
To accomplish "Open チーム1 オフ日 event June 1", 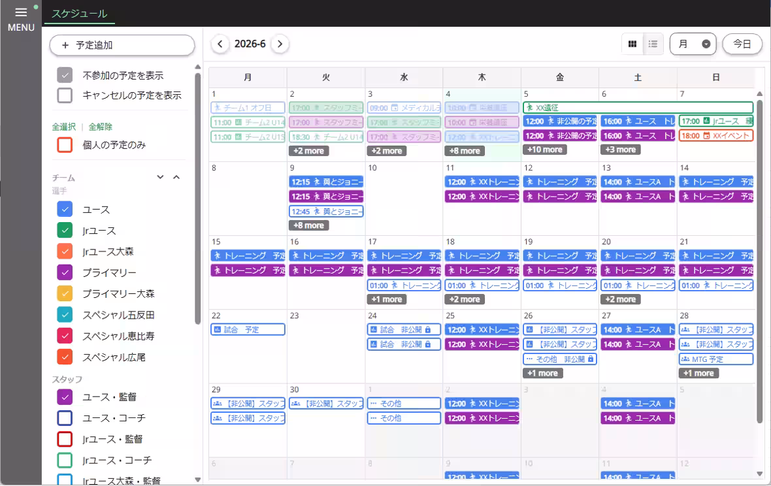I will 248,108.
